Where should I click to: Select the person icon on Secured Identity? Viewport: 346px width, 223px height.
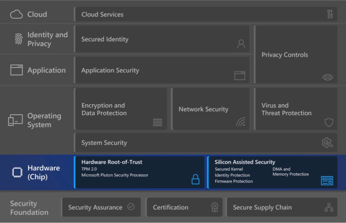pos(242,44)
